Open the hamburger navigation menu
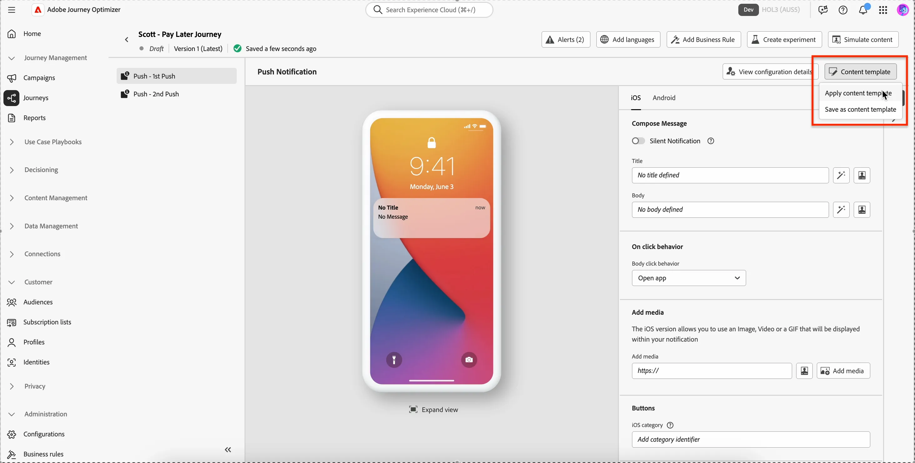Image resolution: width=915 pixels, height=463 pixels. click(x=11, y=10)
